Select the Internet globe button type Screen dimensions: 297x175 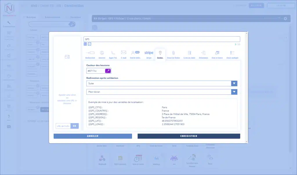click(x=102, y=54)
